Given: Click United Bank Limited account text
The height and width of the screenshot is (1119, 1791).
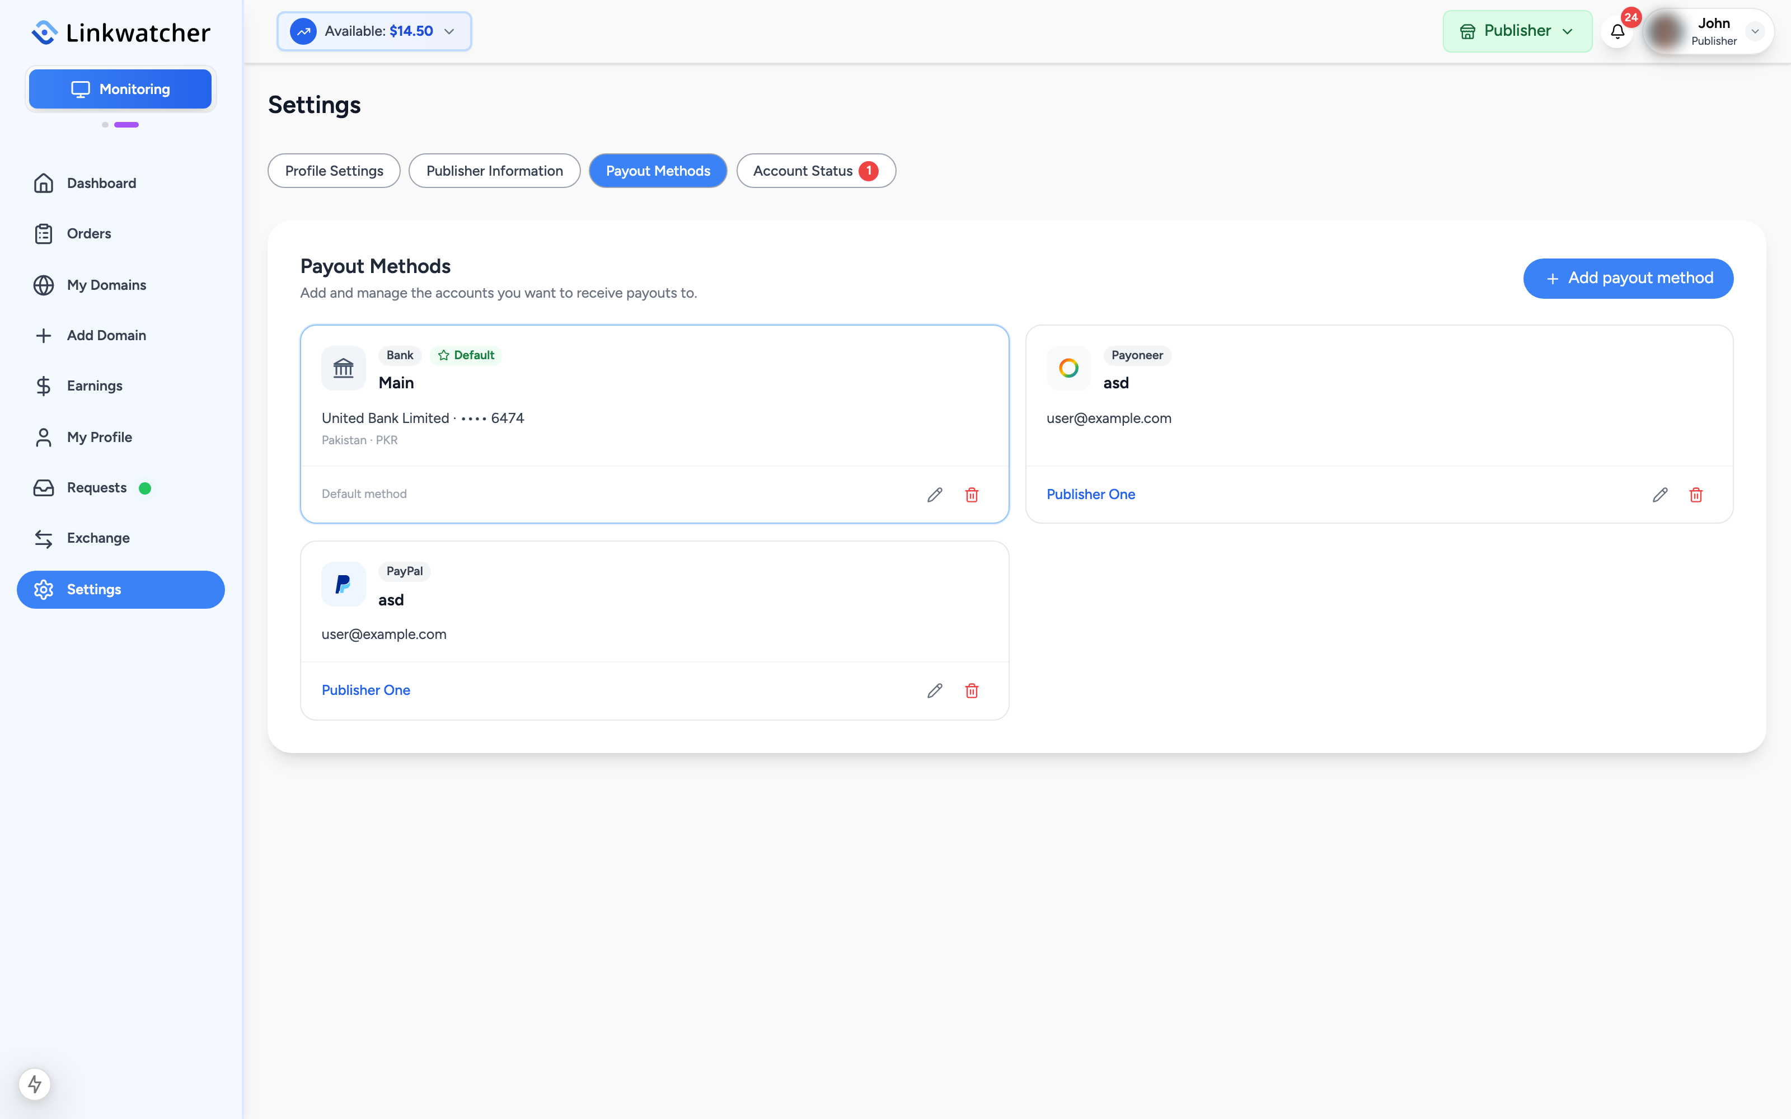Looking at the screenshot, I should click(x=423, y=418).
